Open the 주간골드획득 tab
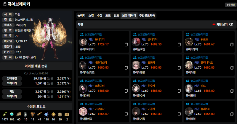 point(147,15)
